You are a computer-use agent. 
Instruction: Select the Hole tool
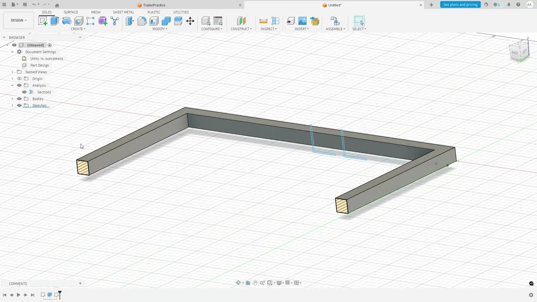(78, 21)
